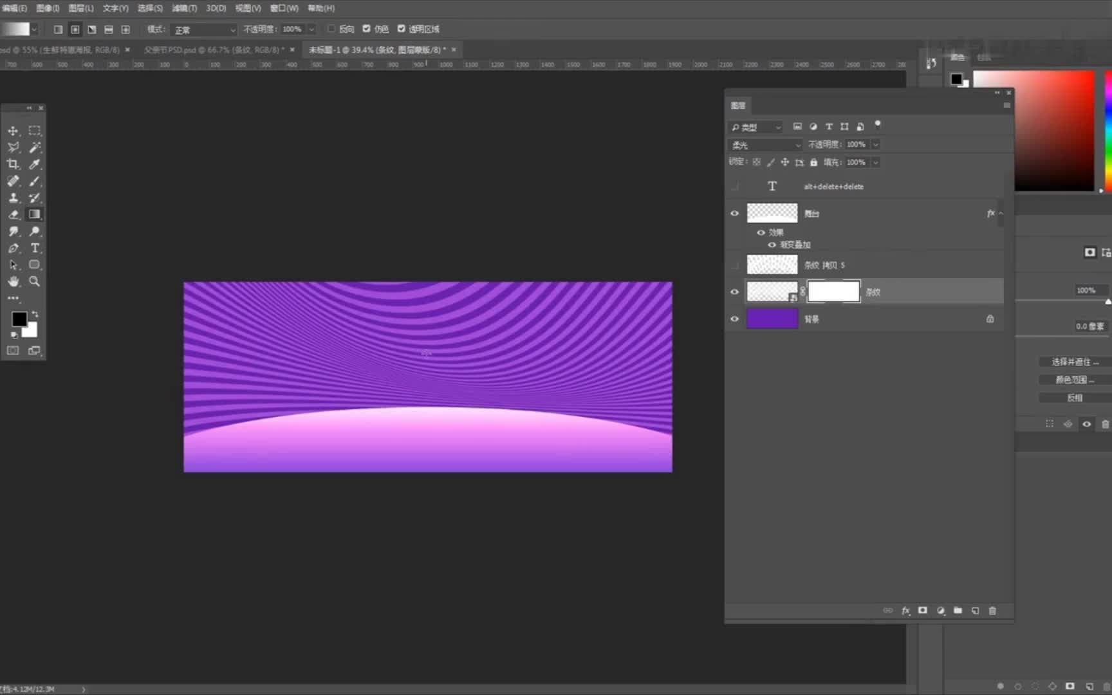The width and height of the screenshot is (1112, 695).
Task: Lock all with padlock icon
Action: click(x=813, y=162)
